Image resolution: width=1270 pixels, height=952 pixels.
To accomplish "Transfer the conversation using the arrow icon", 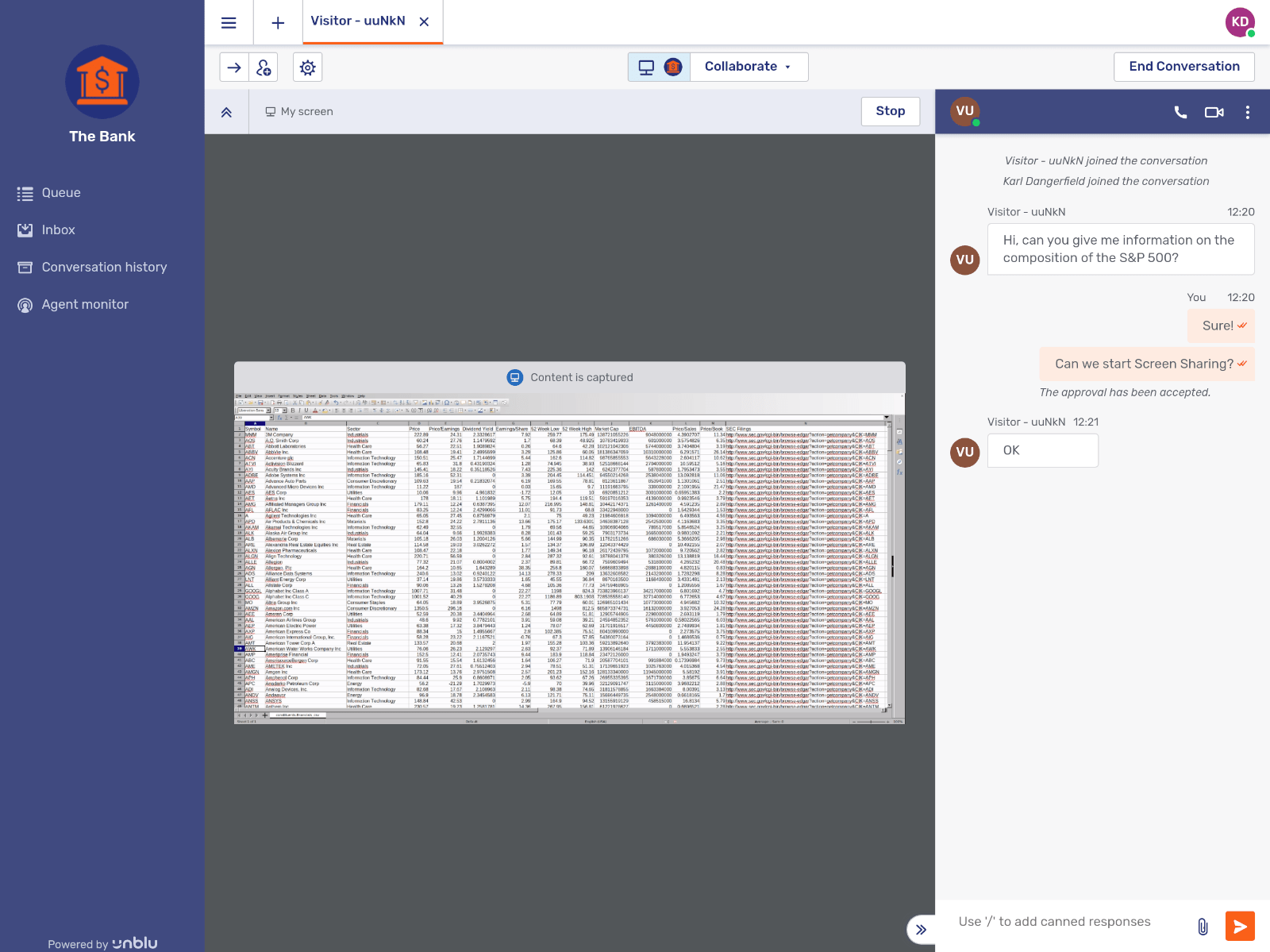I will click(x=235, y=67).
